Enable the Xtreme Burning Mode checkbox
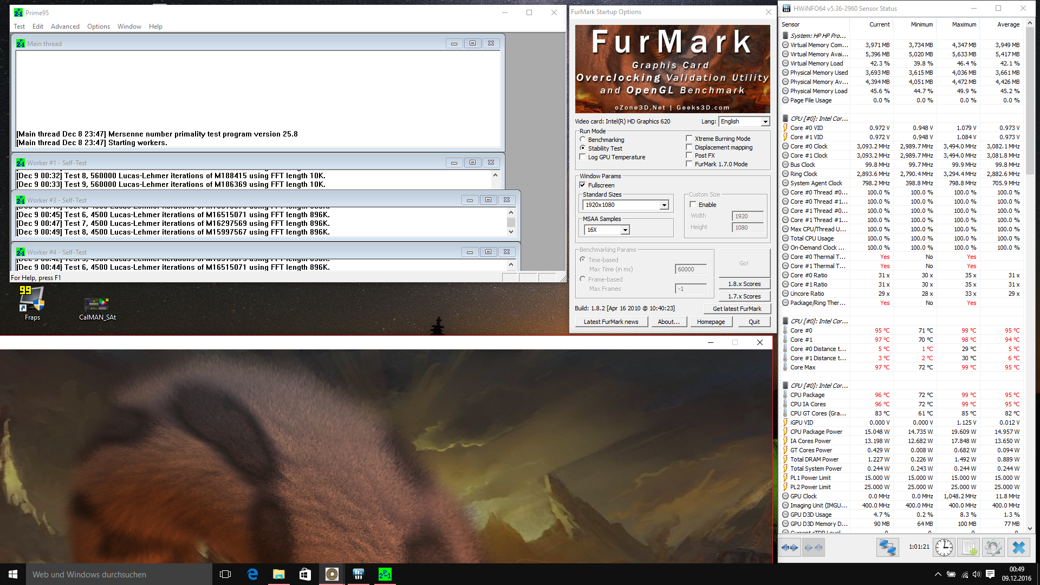 690,139
